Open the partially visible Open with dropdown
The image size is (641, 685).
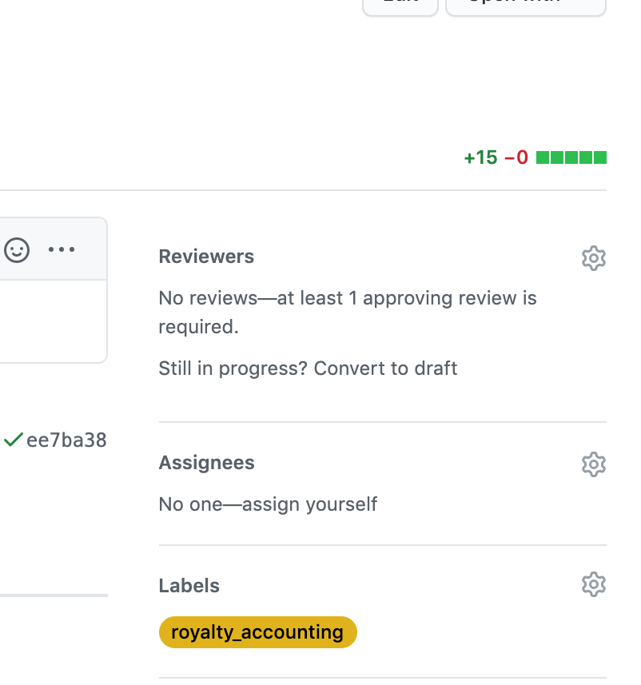coord(526,6)
